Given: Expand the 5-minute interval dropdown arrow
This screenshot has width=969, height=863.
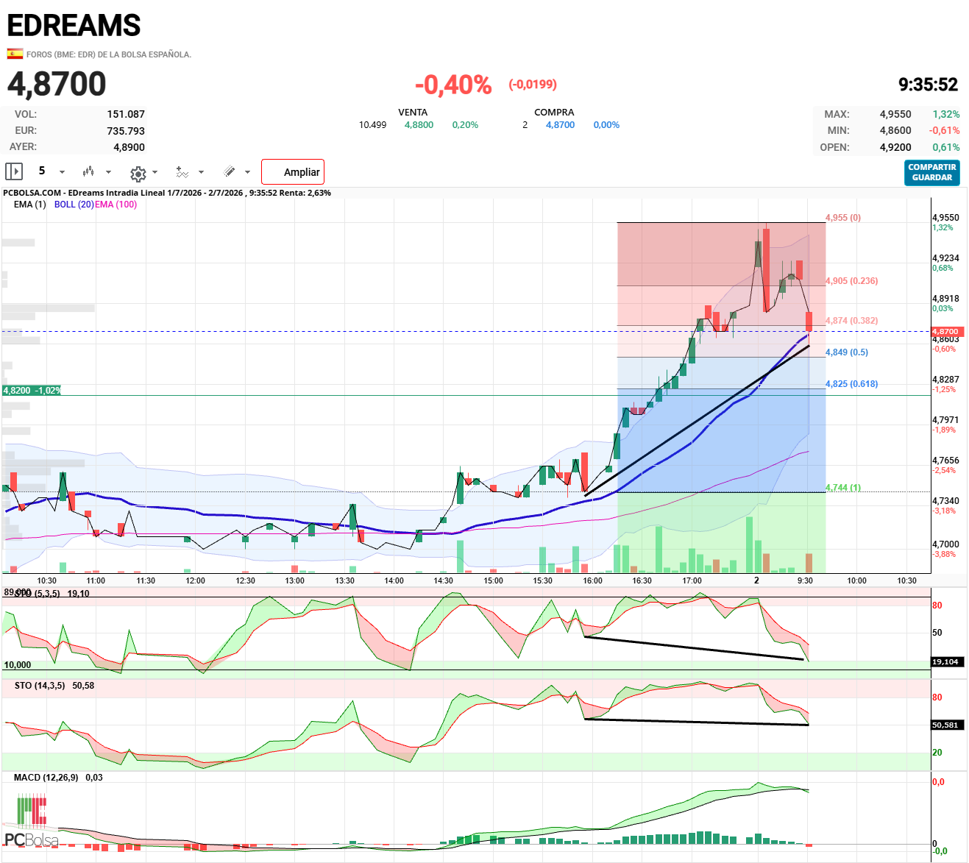Looking at the screenshot, I should coord(62,172).
